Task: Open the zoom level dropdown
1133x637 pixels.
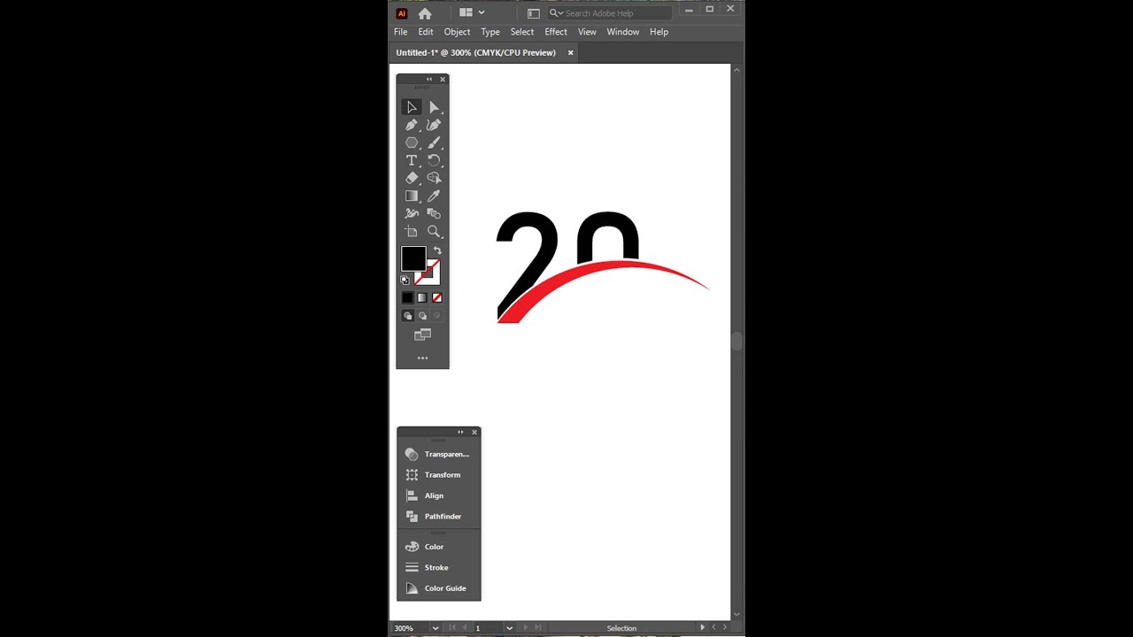Action: click(435, 628)
